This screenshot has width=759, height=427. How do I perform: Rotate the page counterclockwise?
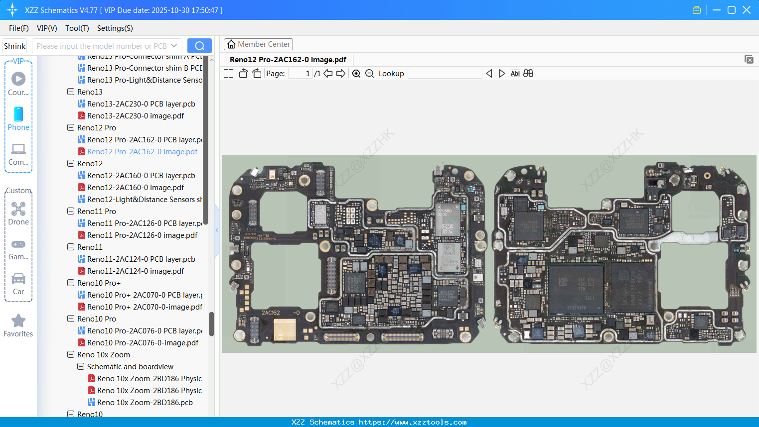point(243,74)
